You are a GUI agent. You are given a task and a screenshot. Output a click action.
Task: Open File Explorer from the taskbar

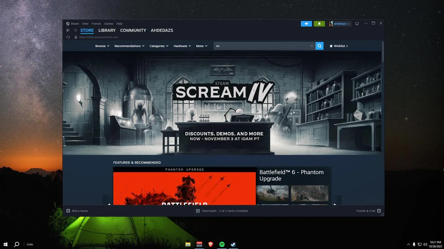pyautogui.click(x=188, y=244)
